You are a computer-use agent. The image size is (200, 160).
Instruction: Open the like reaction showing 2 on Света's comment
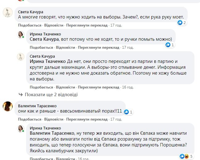pos(182,23)
